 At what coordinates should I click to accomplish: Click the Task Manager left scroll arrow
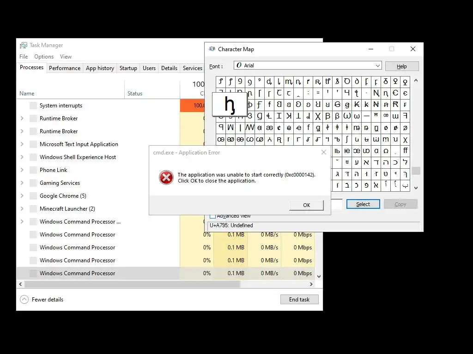[20, 284]
